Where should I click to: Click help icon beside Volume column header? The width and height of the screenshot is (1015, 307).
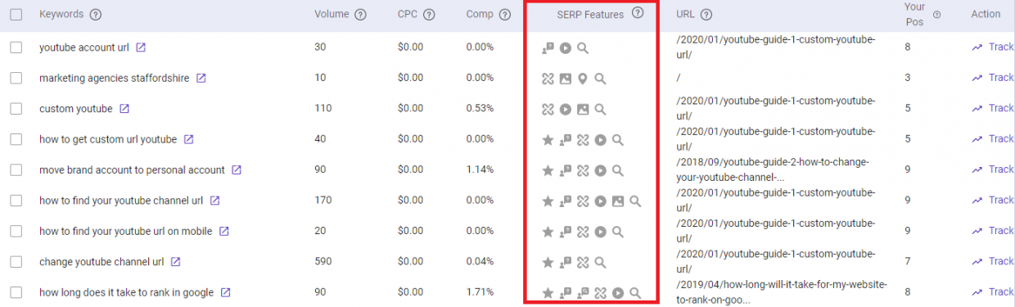(x=361, y=15)
